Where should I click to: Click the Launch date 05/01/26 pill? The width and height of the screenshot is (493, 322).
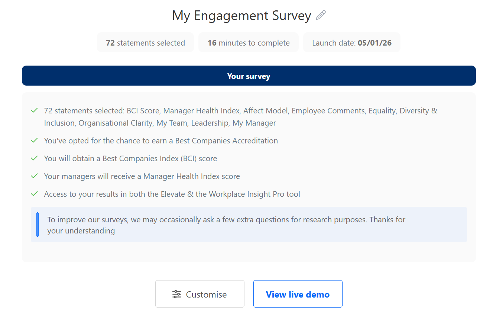point(351,43)
